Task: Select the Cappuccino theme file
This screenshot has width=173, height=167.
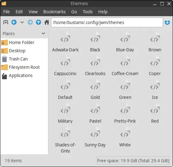Action: (x=65, y=66)
